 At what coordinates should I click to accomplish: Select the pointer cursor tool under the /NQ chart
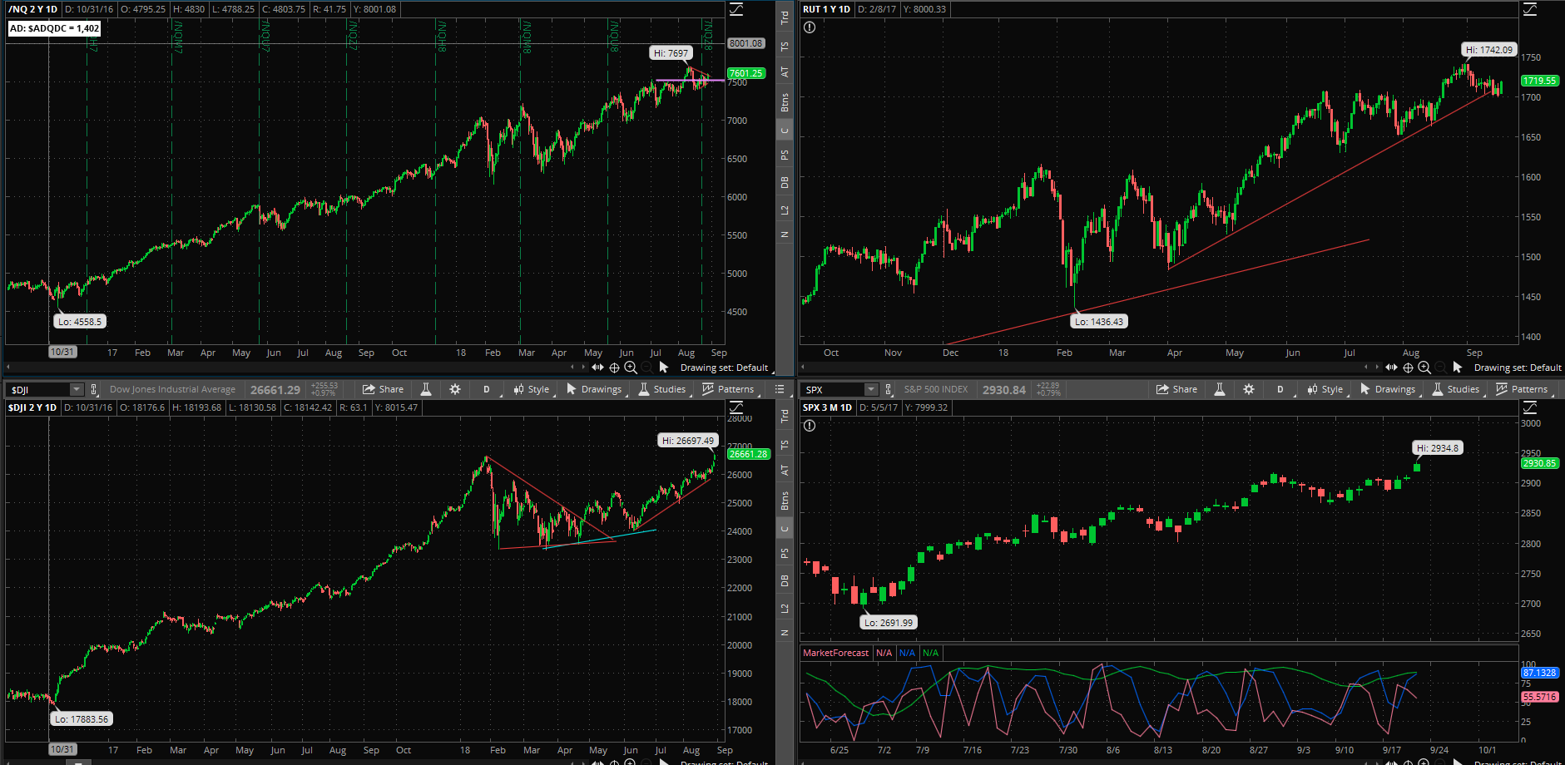pos(663,368)
